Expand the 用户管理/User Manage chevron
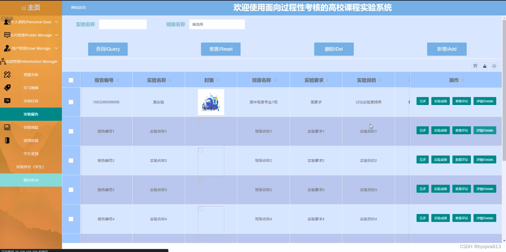 tap(57, 48)
